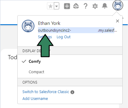
Task: Open the Global Actions plus icon
Action: tap(67, 6)
